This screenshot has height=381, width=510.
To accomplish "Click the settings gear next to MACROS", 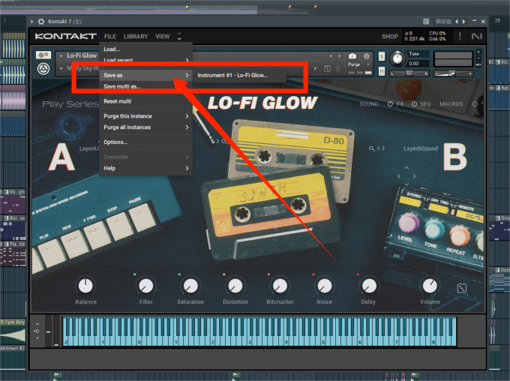I will point(475,103).
